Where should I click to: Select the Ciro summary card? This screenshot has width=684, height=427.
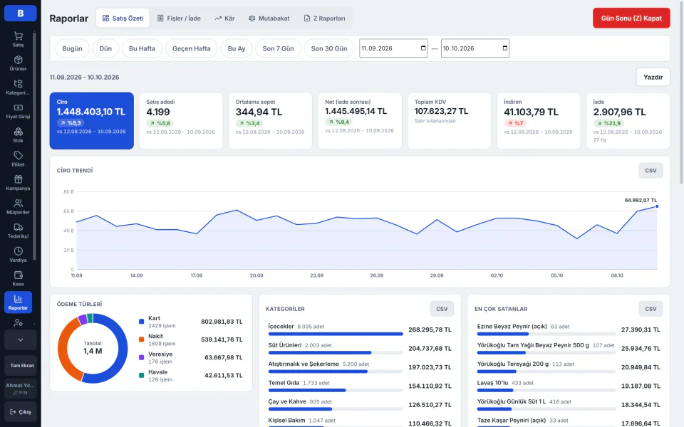[92, 121]
